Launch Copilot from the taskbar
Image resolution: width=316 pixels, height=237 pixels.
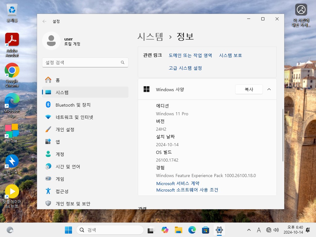165,230
